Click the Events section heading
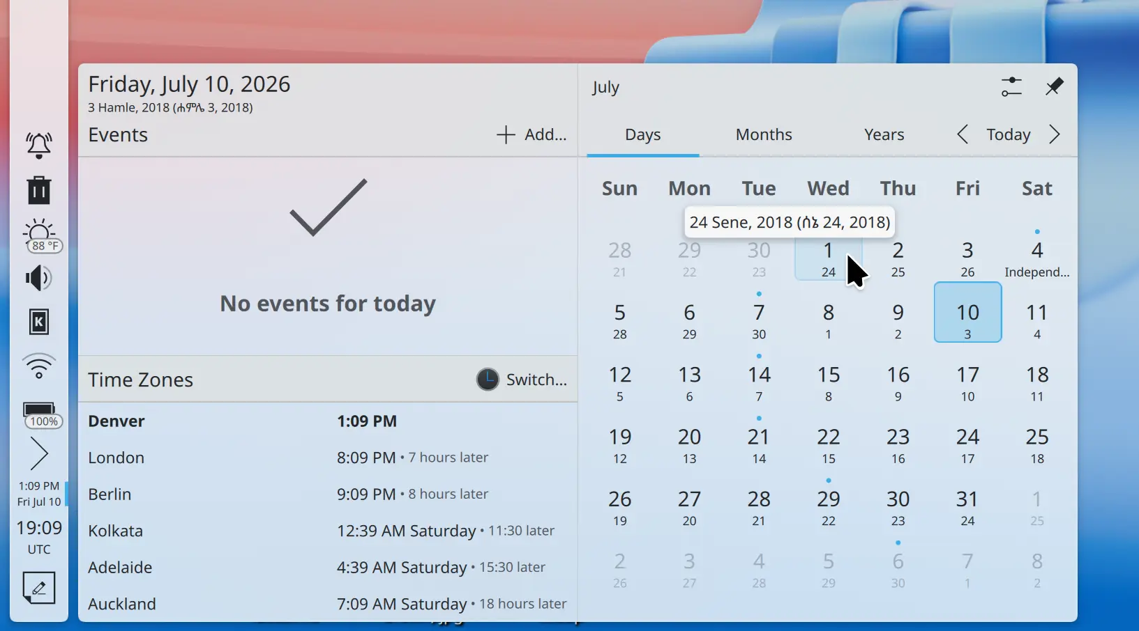This screenshot has width=1139, height=631. tap(118, 134)
